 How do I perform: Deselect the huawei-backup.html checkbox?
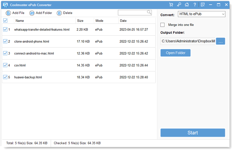coord(5,77)
